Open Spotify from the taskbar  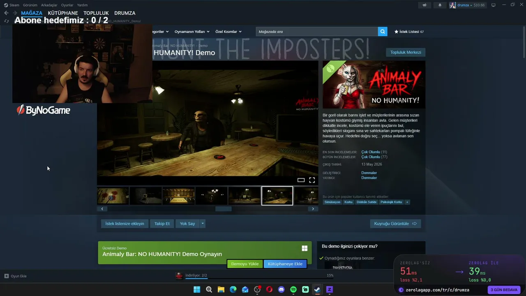coord(293,289)
